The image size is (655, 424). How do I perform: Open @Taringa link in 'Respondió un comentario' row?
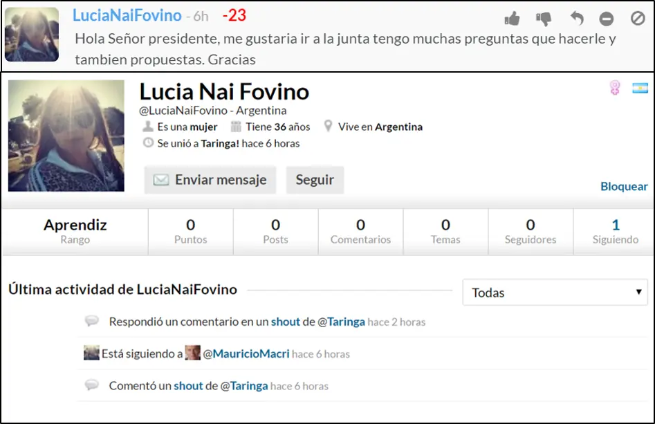(x=341, y=322)
